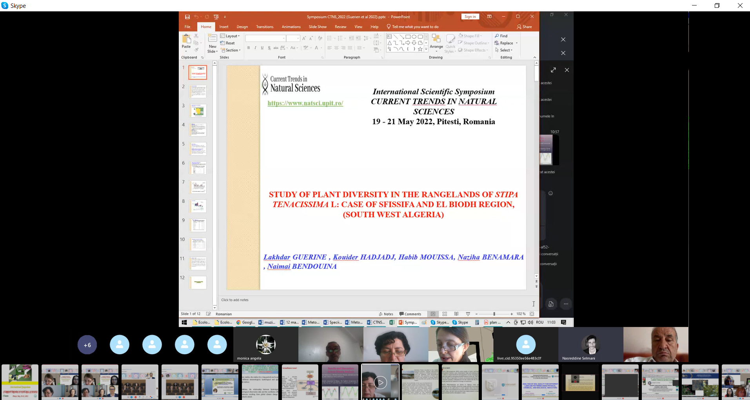Screen dimensions: 750x400
Task: Click the Share button in PowerPoint
Action: [x=525, y=27]
